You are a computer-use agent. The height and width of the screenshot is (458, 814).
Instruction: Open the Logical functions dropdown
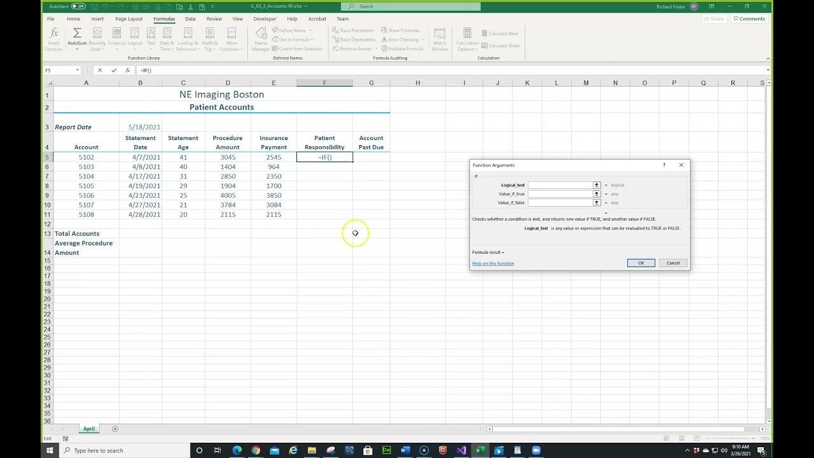[135, 40]
